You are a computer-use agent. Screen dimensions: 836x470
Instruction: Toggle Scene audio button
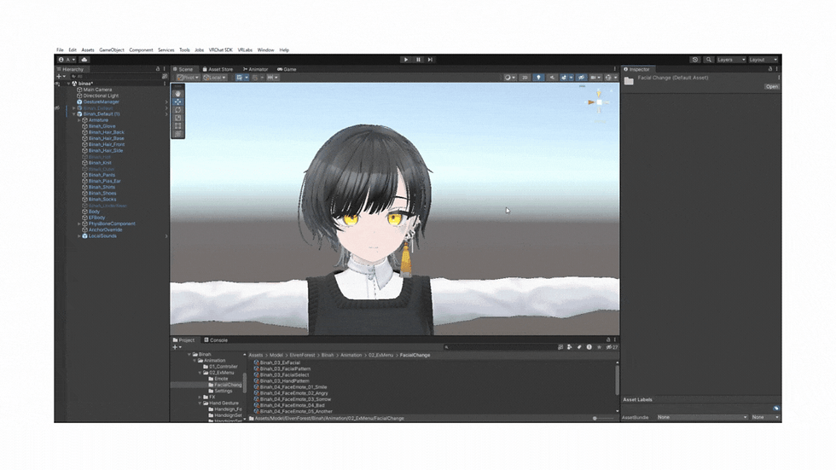[552, 78]
